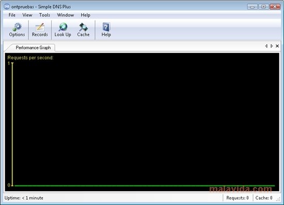Launch the Look Up tool
284x205 pixels.
62,30
